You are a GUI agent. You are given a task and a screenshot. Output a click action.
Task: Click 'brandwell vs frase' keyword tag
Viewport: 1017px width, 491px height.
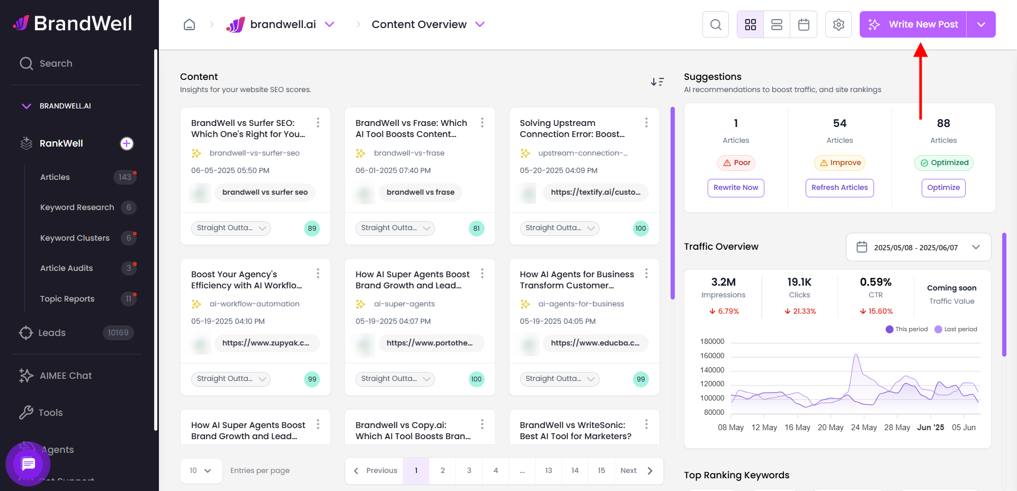(421, 192)
